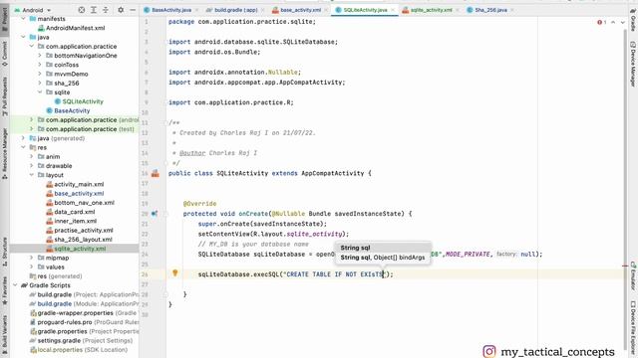Click the override gutter icon beside onCreate
The height and width of the screenshot is (358, 638).
[x=155, y=214]
